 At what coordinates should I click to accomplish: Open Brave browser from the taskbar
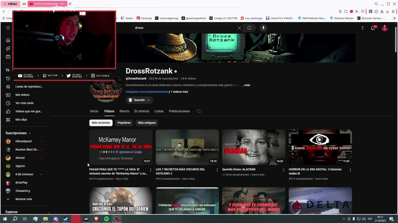click(x=96, y=219)
